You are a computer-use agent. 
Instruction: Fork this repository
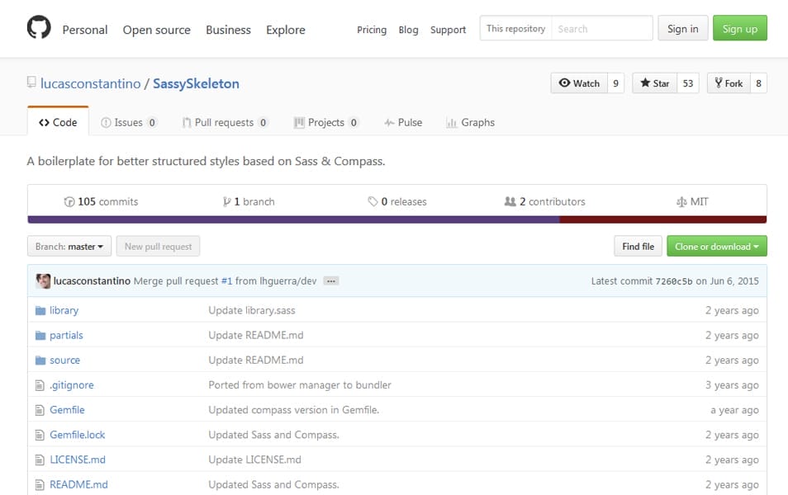pos(726,82)
